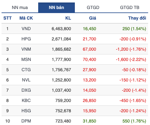Open stock code VND
Viewport: 150px width, 125px height.
coord(26,29)
